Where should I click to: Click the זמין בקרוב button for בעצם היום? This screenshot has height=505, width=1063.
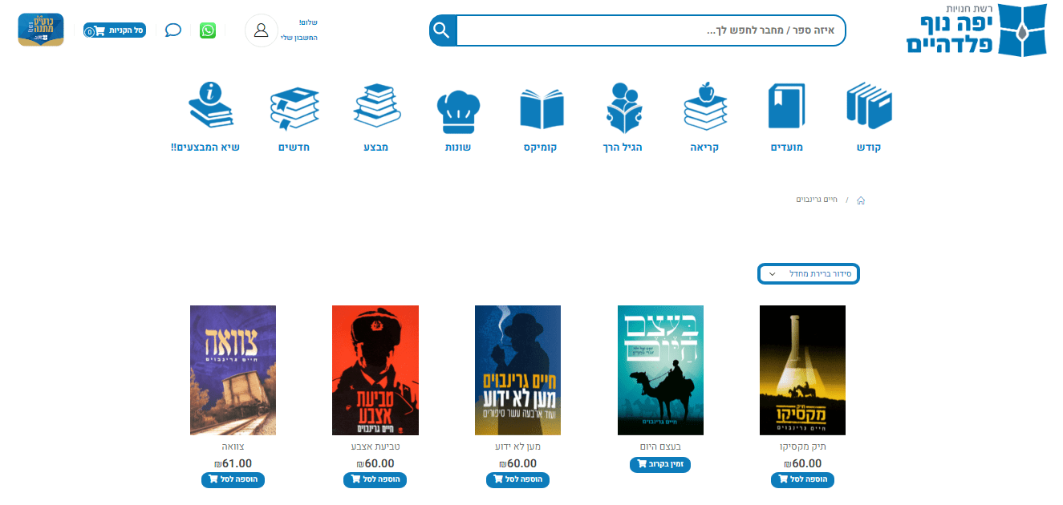(x=660, y=464)
